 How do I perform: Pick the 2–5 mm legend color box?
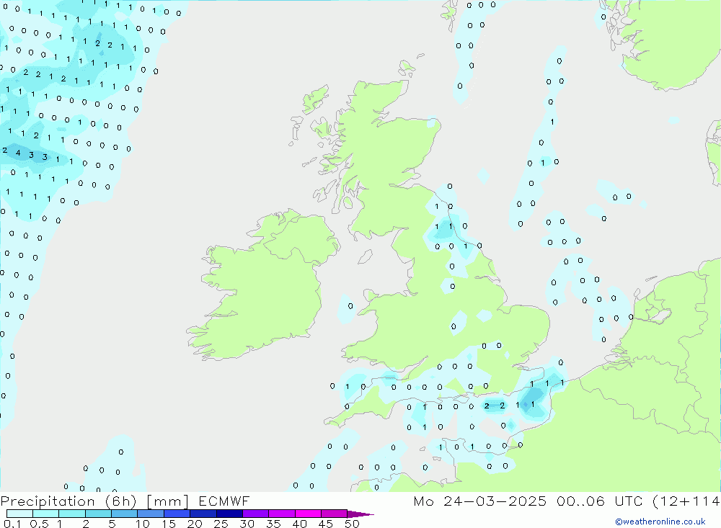tap(98, 514)
